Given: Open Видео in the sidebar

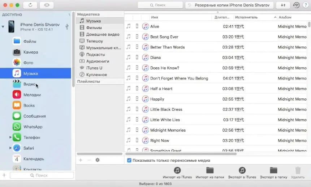Looking at the screenshot, I should click(35, 84).
